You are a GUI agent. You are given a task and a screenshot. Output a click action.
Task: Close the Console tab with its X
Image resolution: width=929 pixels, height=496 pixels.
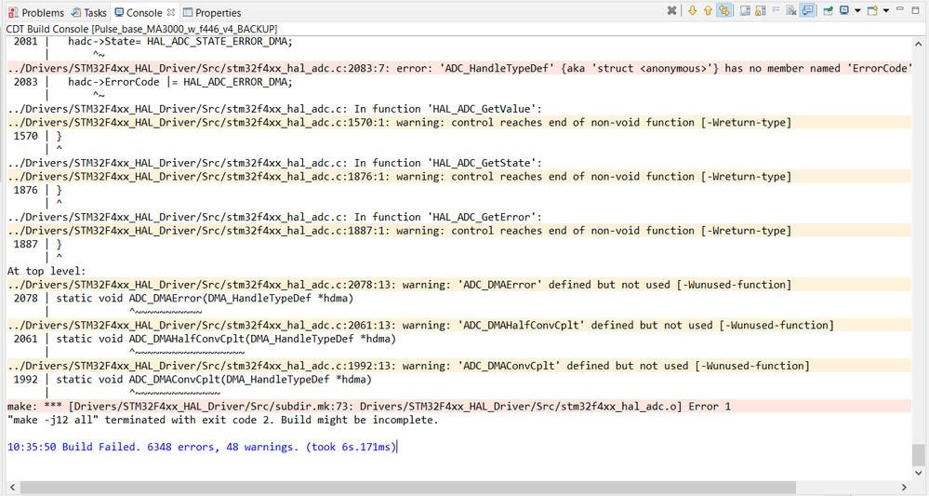(x=170, y=12)
